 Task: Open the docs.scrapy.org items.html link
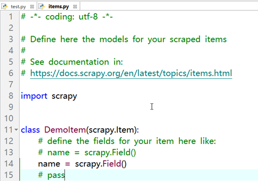[x=131, y=73]
